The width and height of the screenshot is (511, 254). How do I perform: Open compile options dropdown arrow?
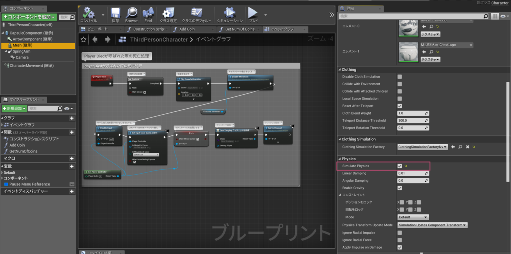coord(103,14)
